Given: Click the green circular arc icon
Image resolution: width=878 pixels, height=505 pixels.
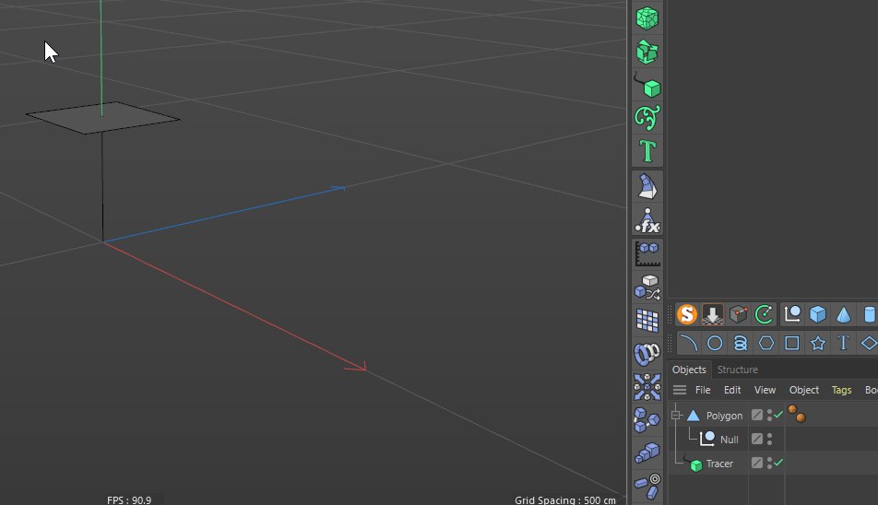Looking at the screenshot, I should click(765, 314).
